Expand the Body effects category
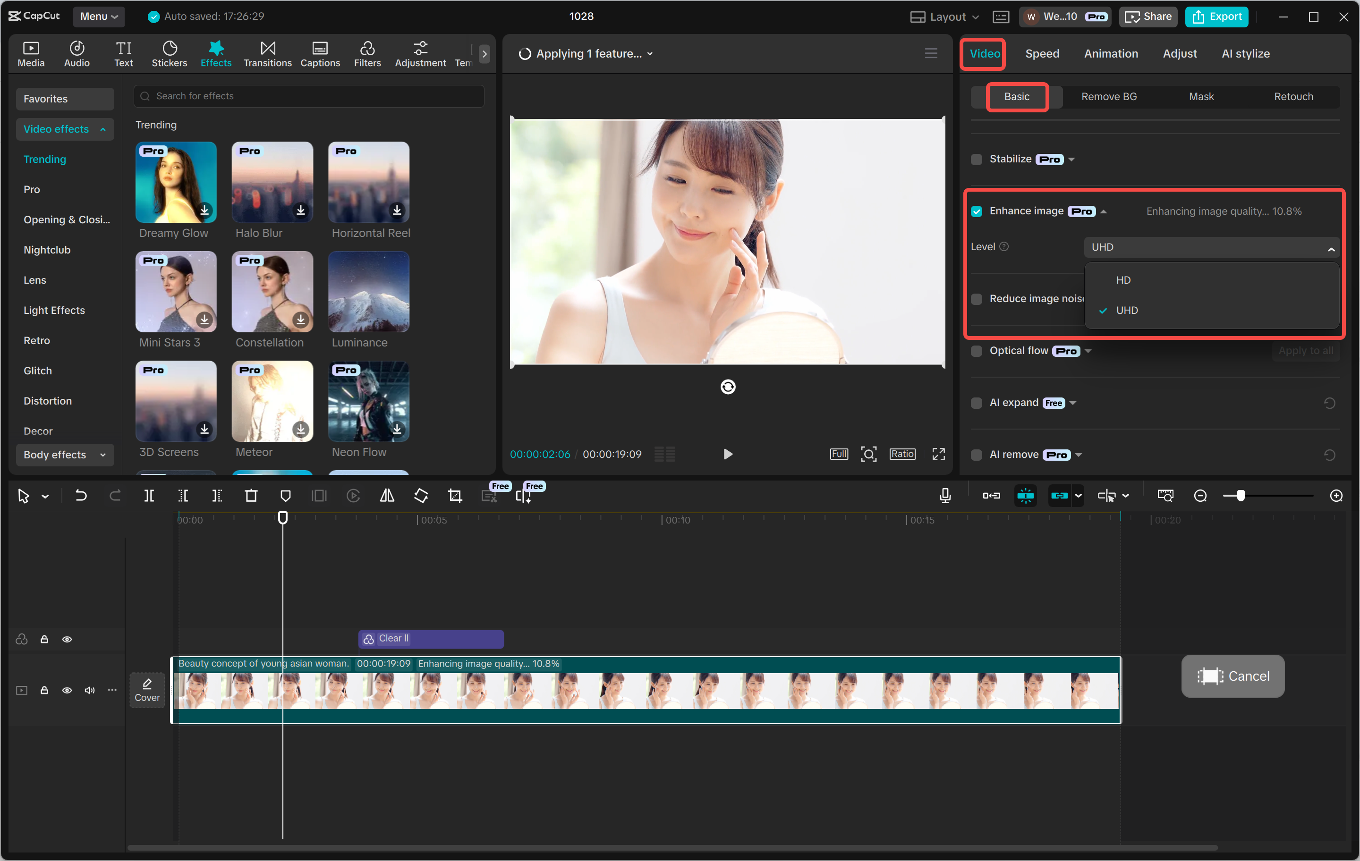The height and width of the screenshot is (861, 1360). point(102,455)
